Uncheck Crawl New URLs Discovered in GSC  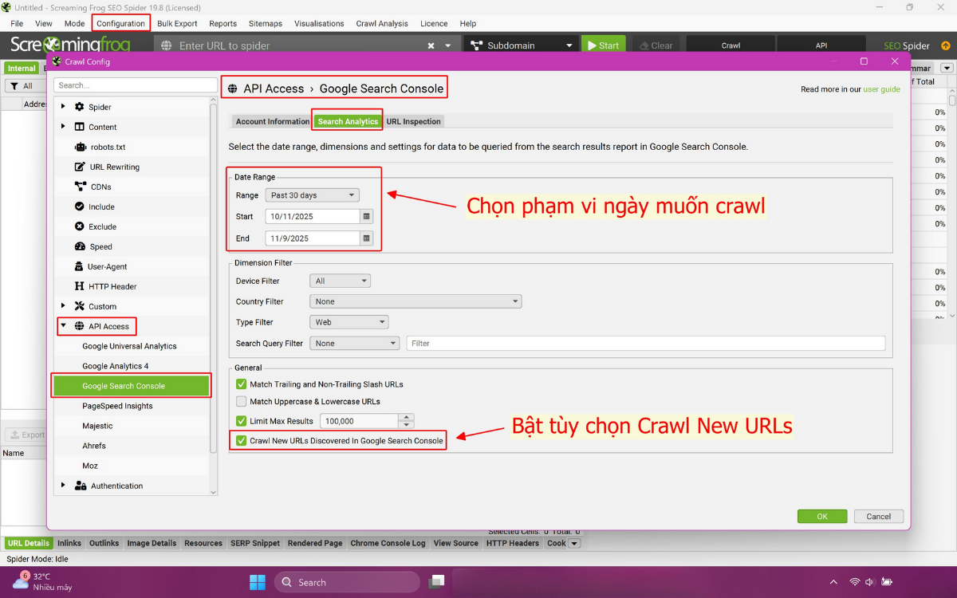(242, 440)
